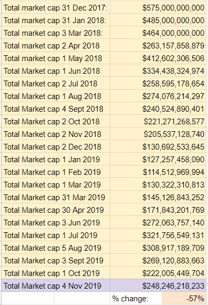Select the 'Total Market cap 3 Sept 2019' cell
The image size is (208, 305).
[x=56, y=261]
